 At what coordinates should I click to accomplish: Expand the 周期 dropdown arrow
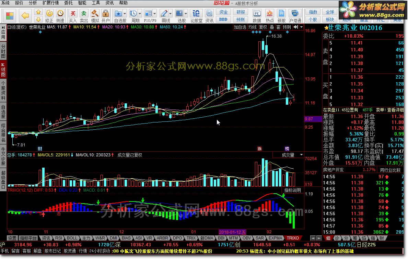pos(140,13)
